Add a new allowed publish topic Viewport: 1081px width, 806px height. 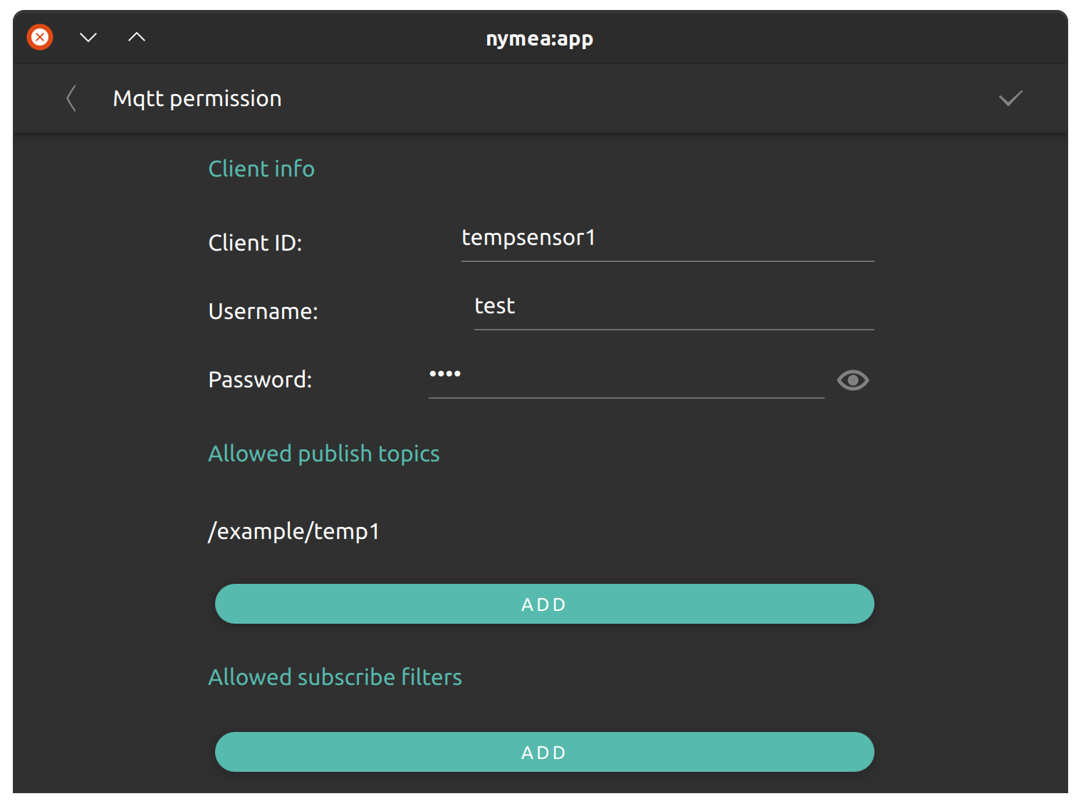544,604
